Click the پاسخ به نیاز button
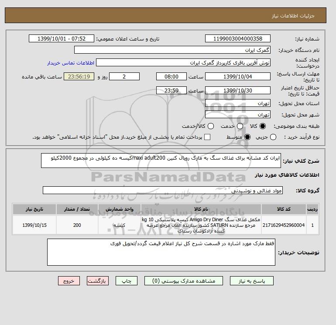336x325 pixels. (252, 281)
